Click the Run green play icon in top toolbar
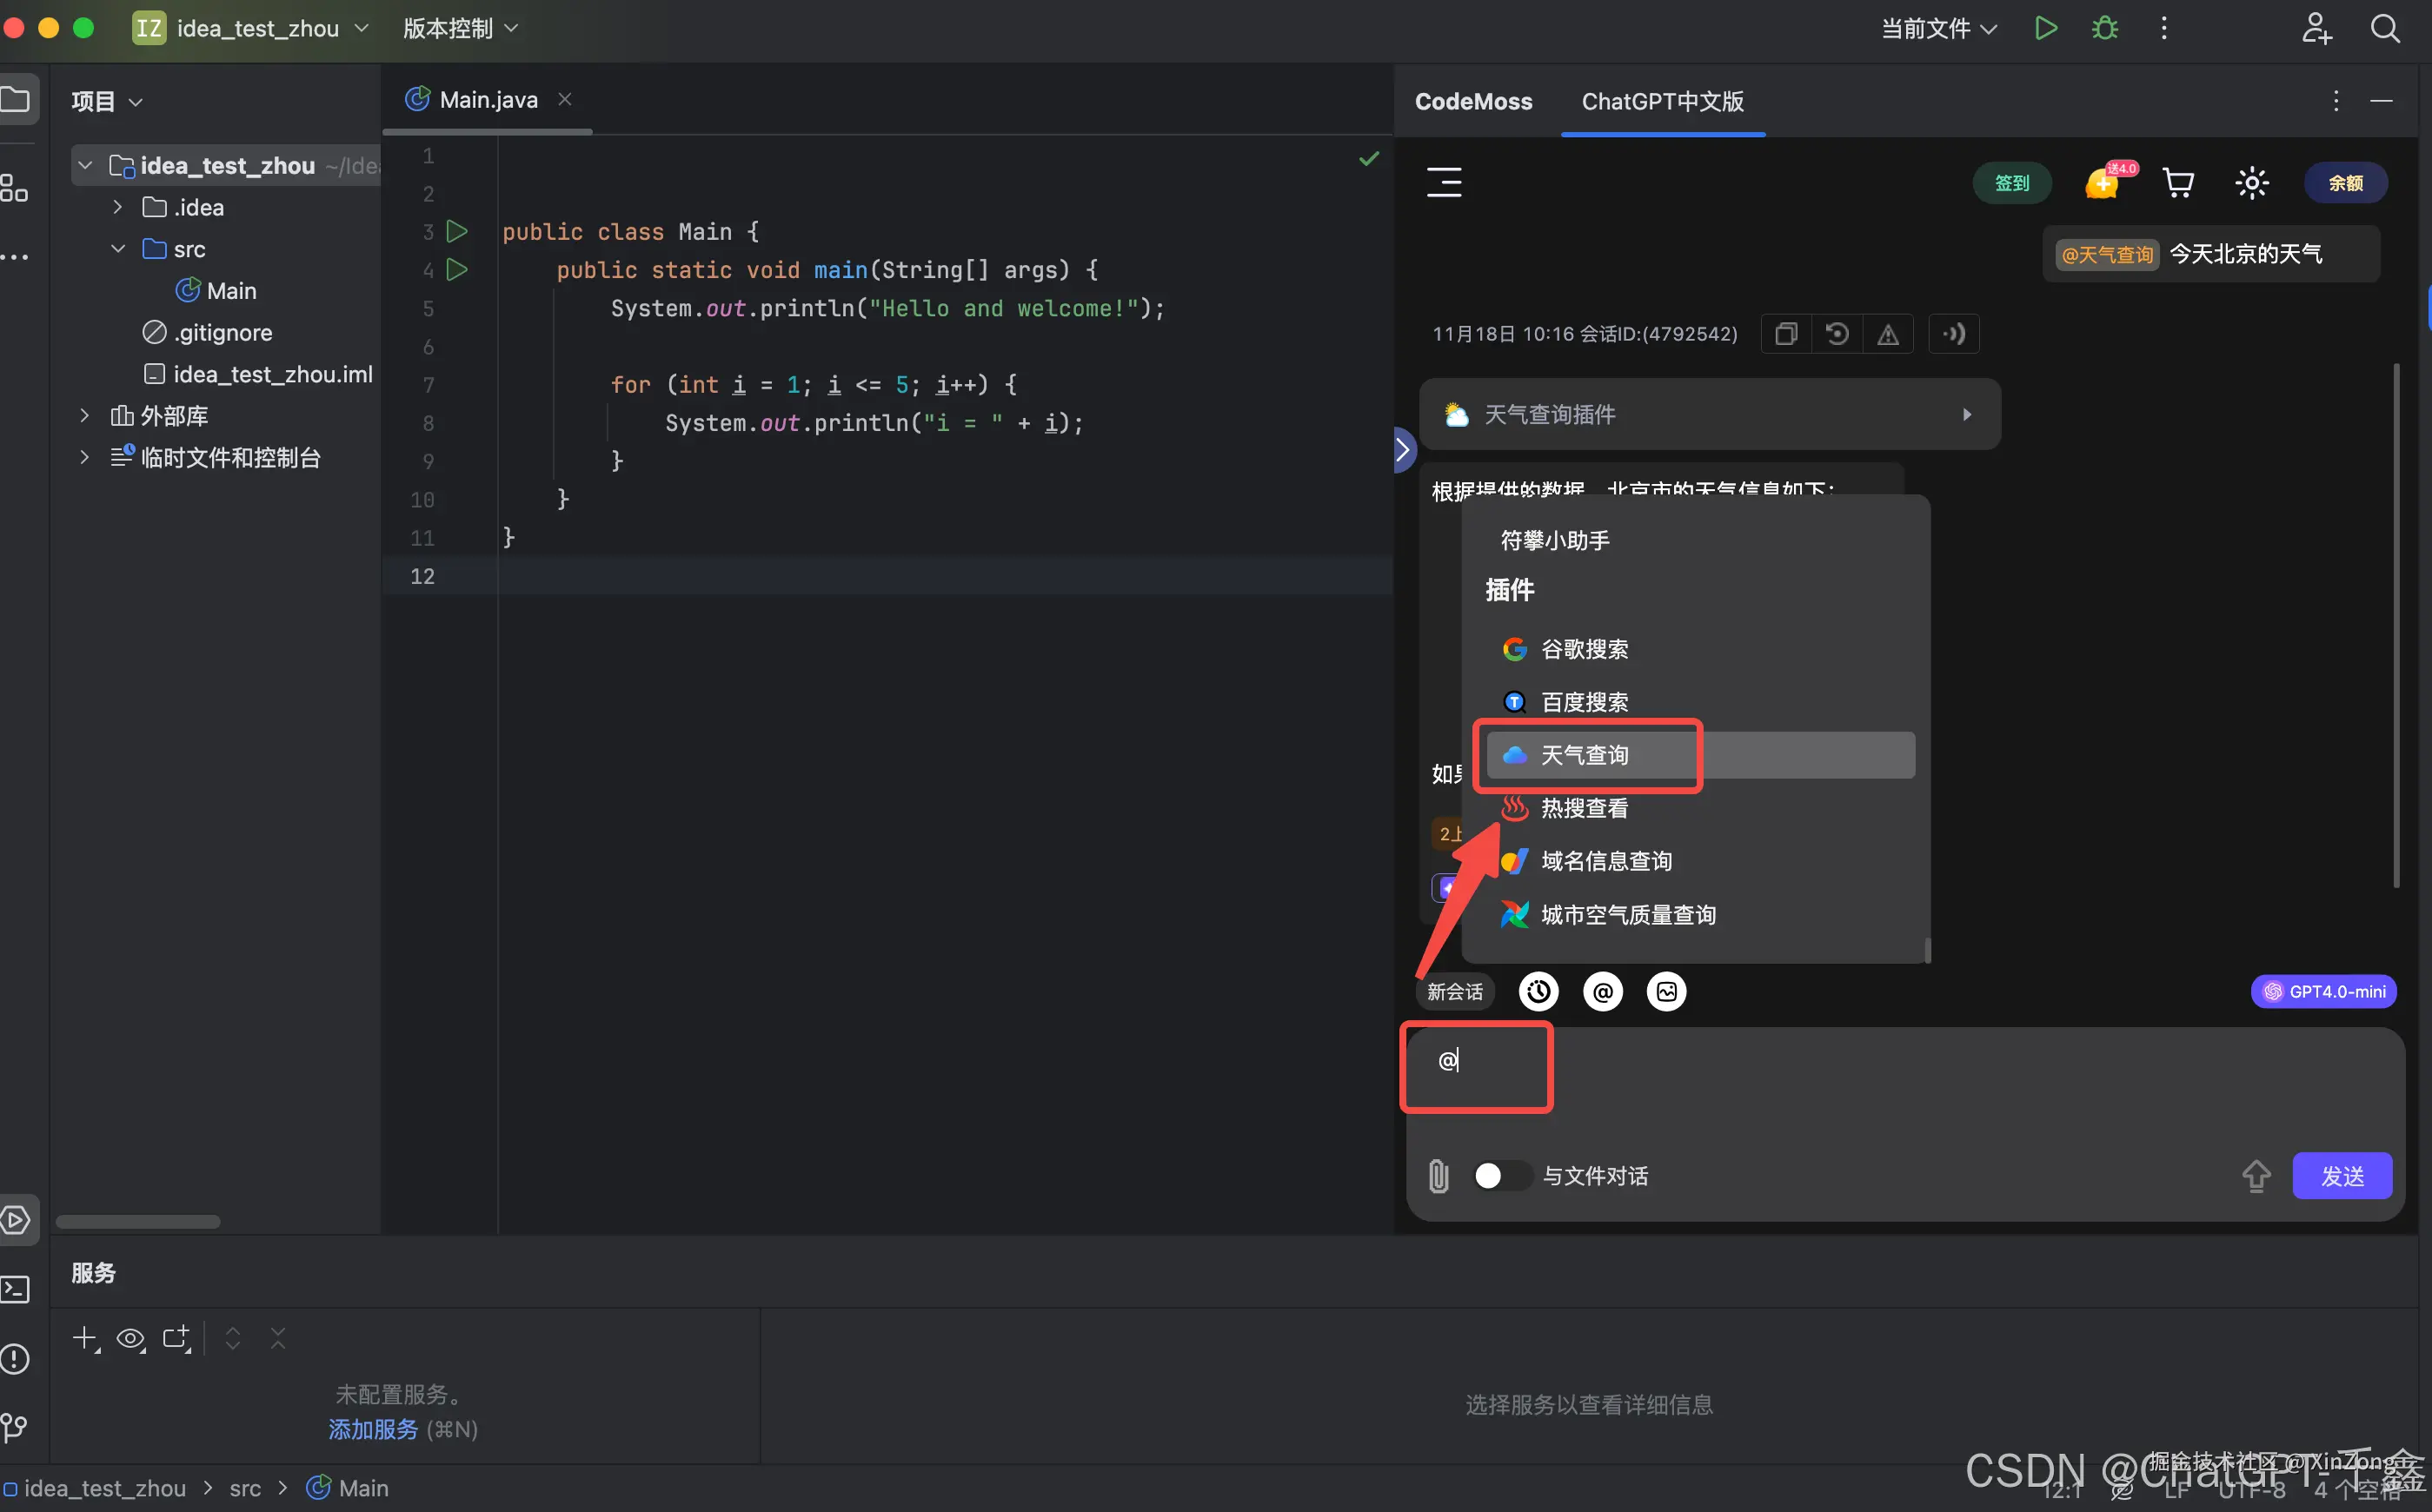Viewport: 2432px width, 1512px height. point(2045,28)
